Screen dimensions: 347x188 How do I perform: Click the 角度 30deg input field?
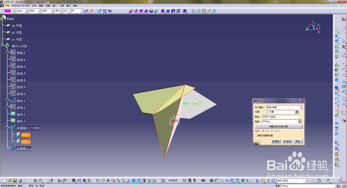[280, 121]
